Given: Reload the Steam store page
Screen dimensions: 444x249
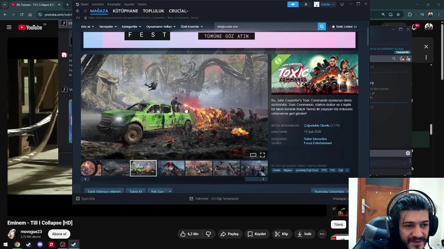Looking at the screenshot, I should pos(78,18).
